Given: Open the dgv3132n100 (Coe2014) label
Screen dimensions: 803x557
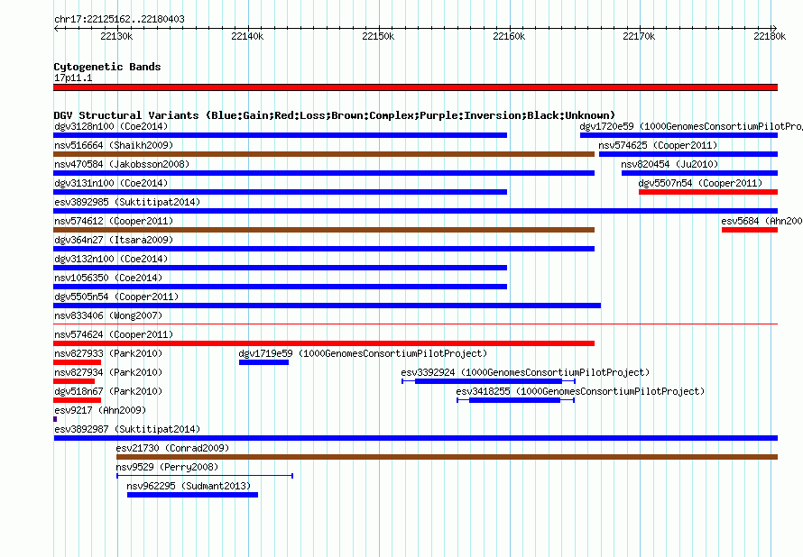Looking at the screenshot, I should click(111, 259).
